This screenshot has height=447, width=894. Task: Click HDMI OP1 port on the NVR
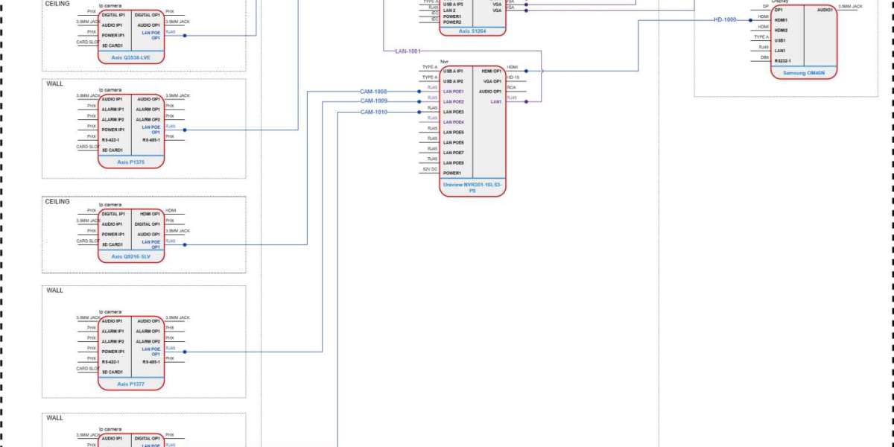coord(492,71)
